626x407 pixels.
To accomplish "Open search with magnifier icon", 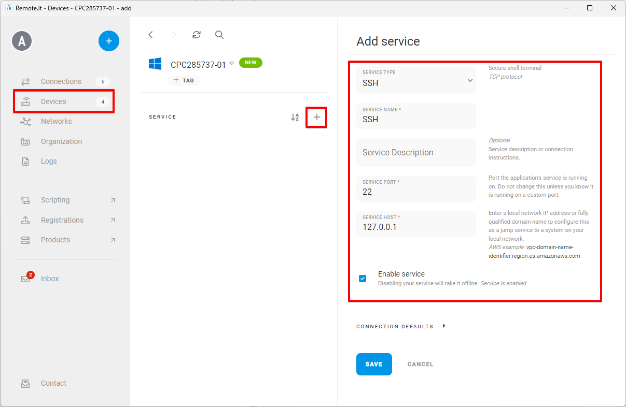I will 219,35.
